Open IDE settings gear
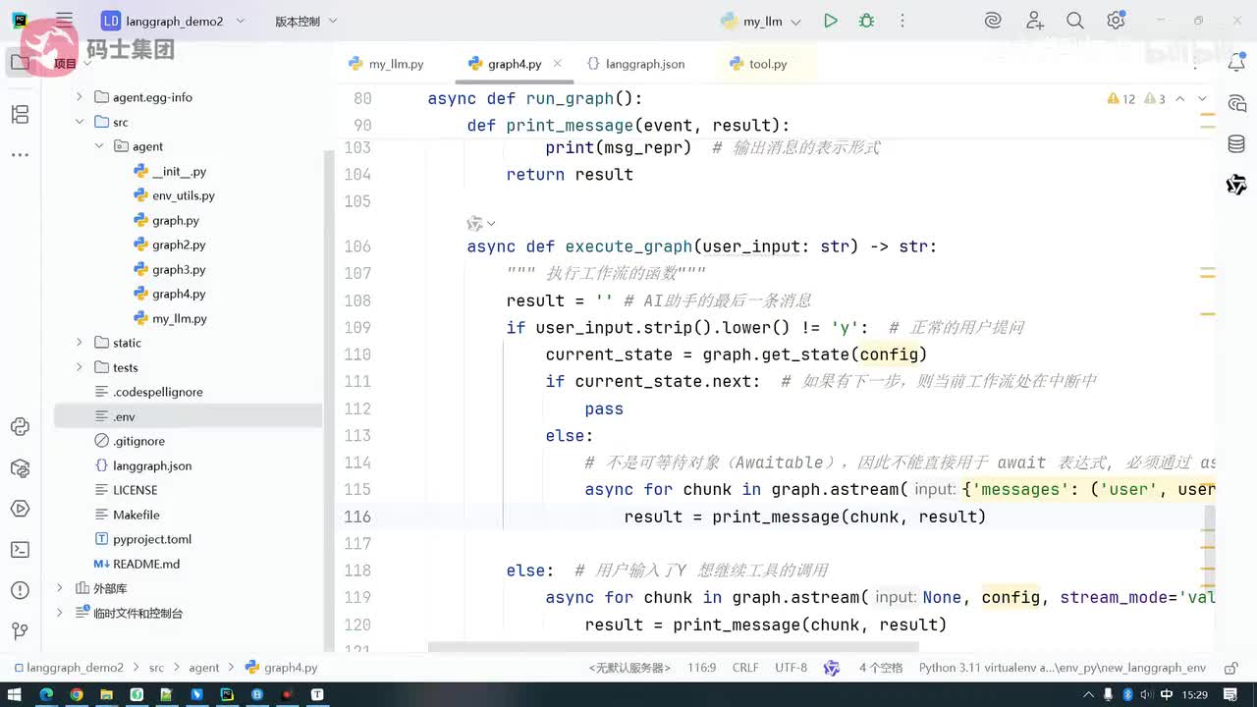The image size is (1257, 707). (1116, 21)
